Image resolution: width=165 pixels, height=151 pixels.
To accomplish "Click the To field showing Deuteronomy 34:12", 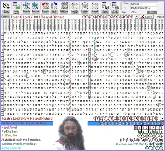I will 144,8.
